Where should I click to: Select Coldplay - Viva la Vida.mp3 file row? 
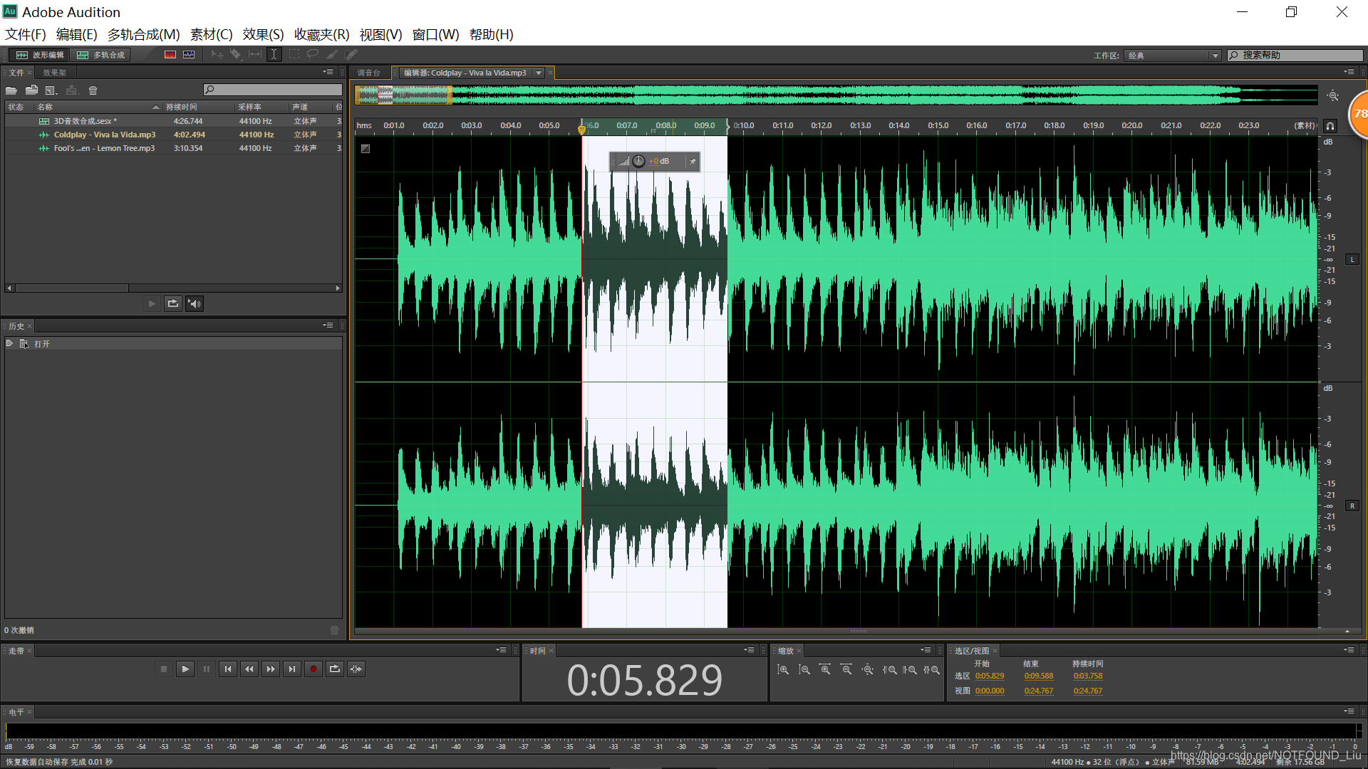(x=173, y=135)
